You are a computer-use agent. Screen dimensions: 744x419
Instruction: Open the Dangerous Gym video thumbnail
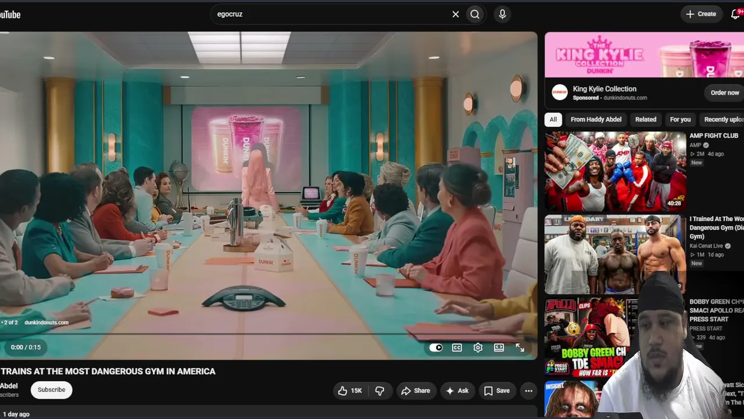tap(616, 254)
